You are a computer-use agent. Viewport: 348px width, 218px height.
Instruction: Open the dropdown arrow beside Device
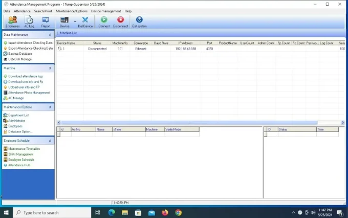[75, 21]
